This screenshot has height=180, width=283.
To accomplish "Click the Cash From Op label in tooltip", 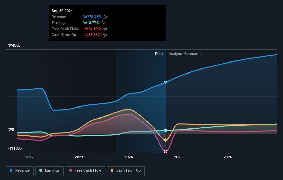I will click(x=64, y=35).
